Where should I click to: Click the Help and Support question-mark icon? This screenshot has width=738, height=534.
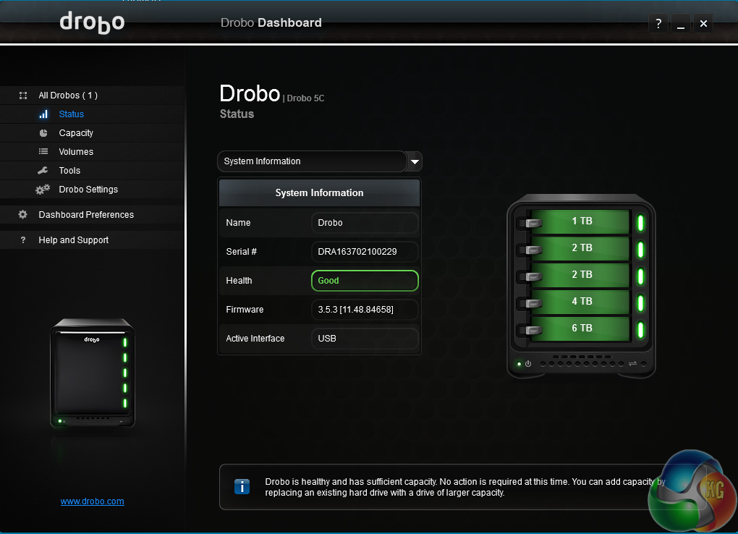tap(23, 240)
